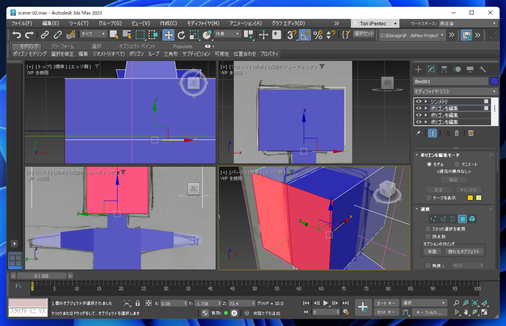Open the ファイル(F) menu
Screen dimensions: 506x326
pos(22,23)
